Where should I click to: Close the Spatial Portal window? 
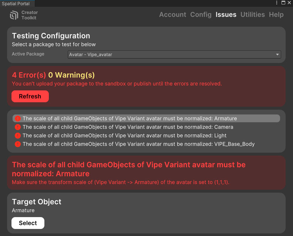coord(289,3)
